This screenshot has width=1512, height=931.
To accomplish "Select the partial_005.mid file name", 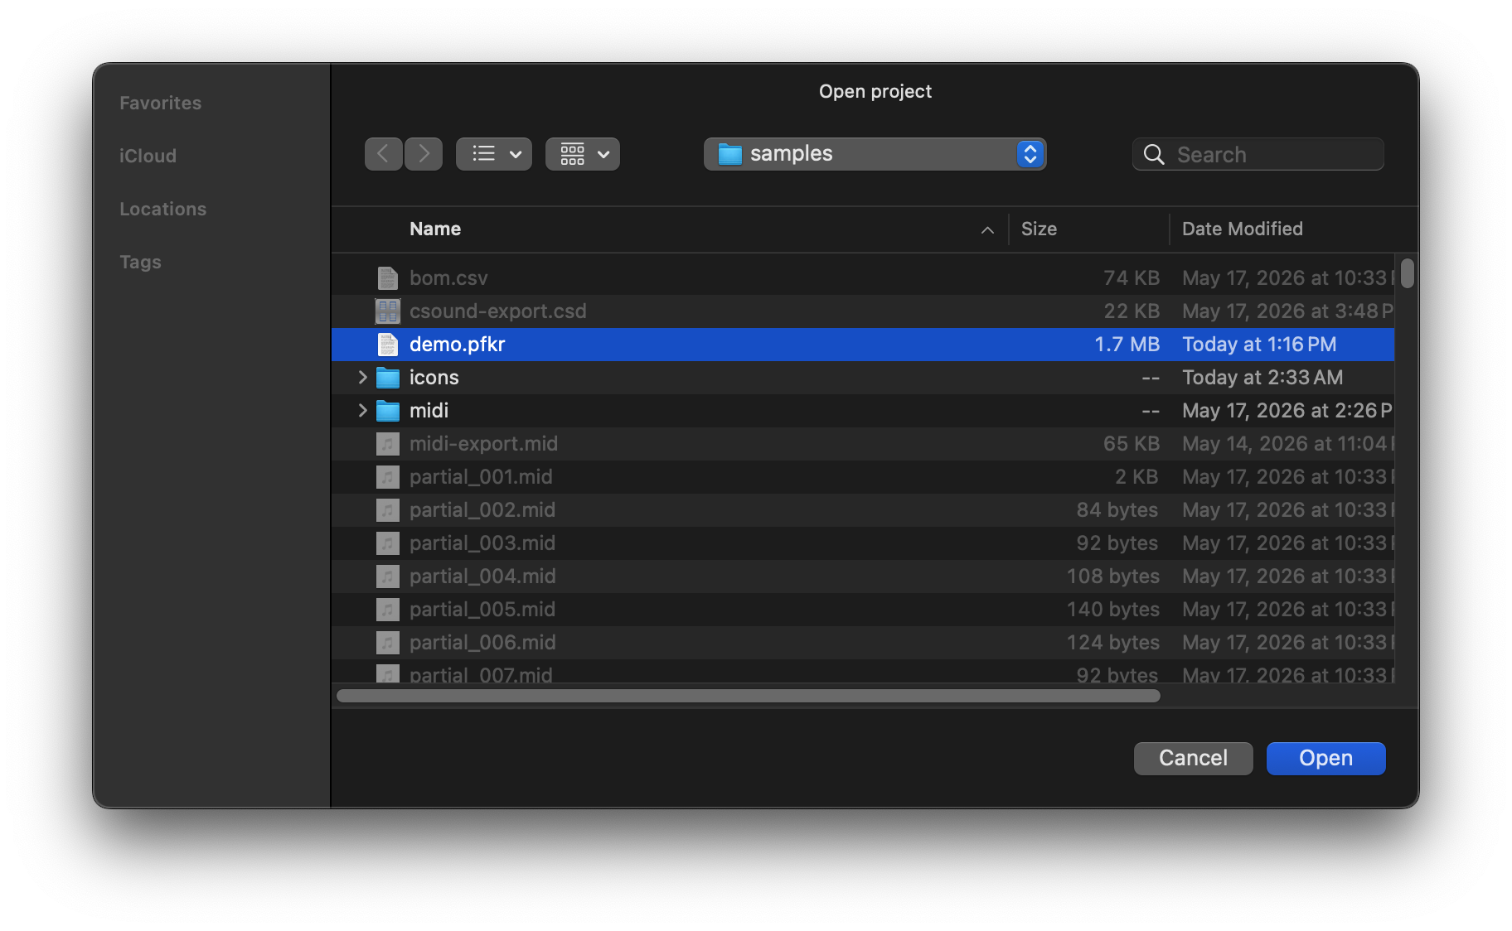I will [482, 610].
